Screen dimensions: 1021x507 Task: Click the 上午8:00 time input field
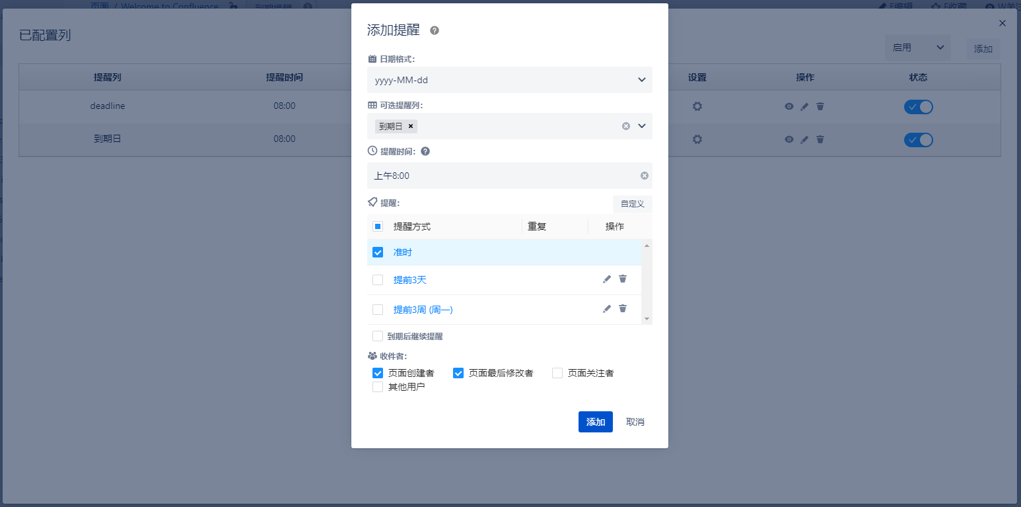point(502,176)
